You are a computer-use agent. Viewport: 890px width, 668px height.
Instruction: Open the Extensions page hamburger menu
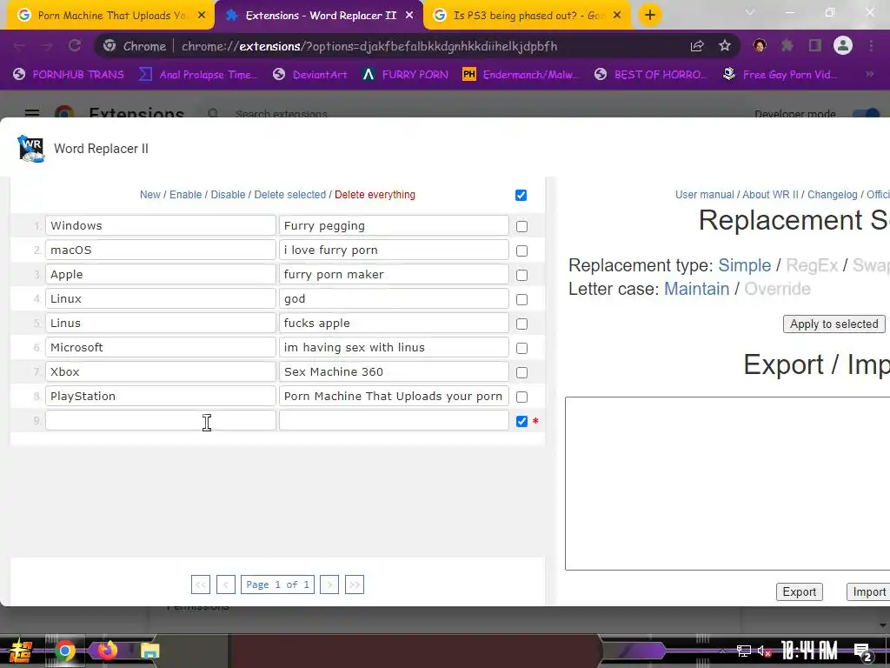(32, 113)
